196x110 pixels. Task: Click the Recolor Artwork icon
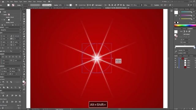coord(76,5)
